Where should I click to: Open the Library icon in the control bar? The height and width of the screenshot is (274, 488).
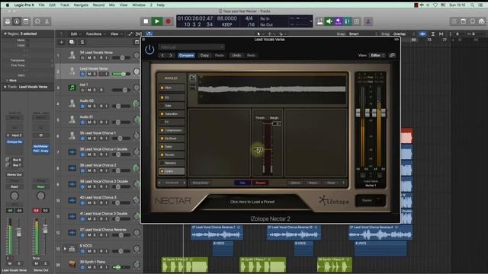(8, 21)
